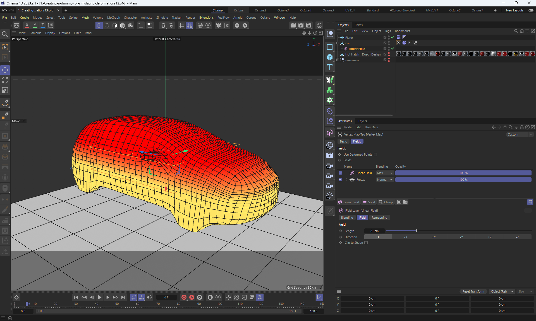The width and height of the screenshot is (536, 321).
Task: Enable the Use Deformed Points checkbox
Action: (375, 155)
